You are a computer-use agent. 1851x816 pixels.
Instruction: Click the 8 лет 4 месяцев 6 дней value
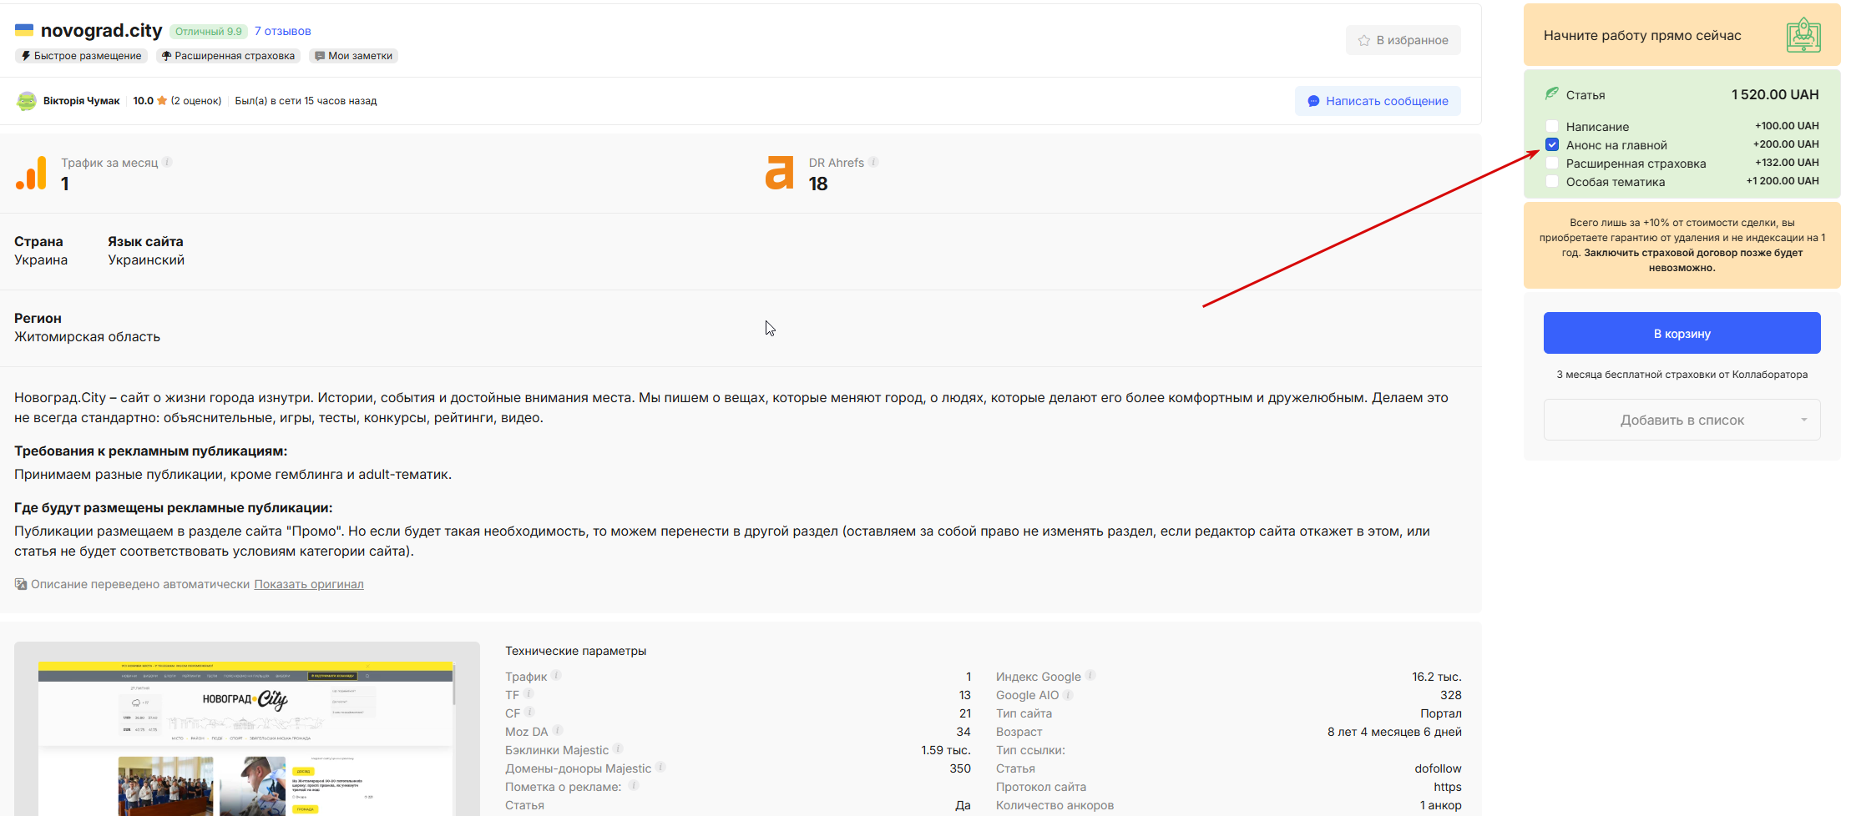pyautogui.click(x=1394, y=732)
